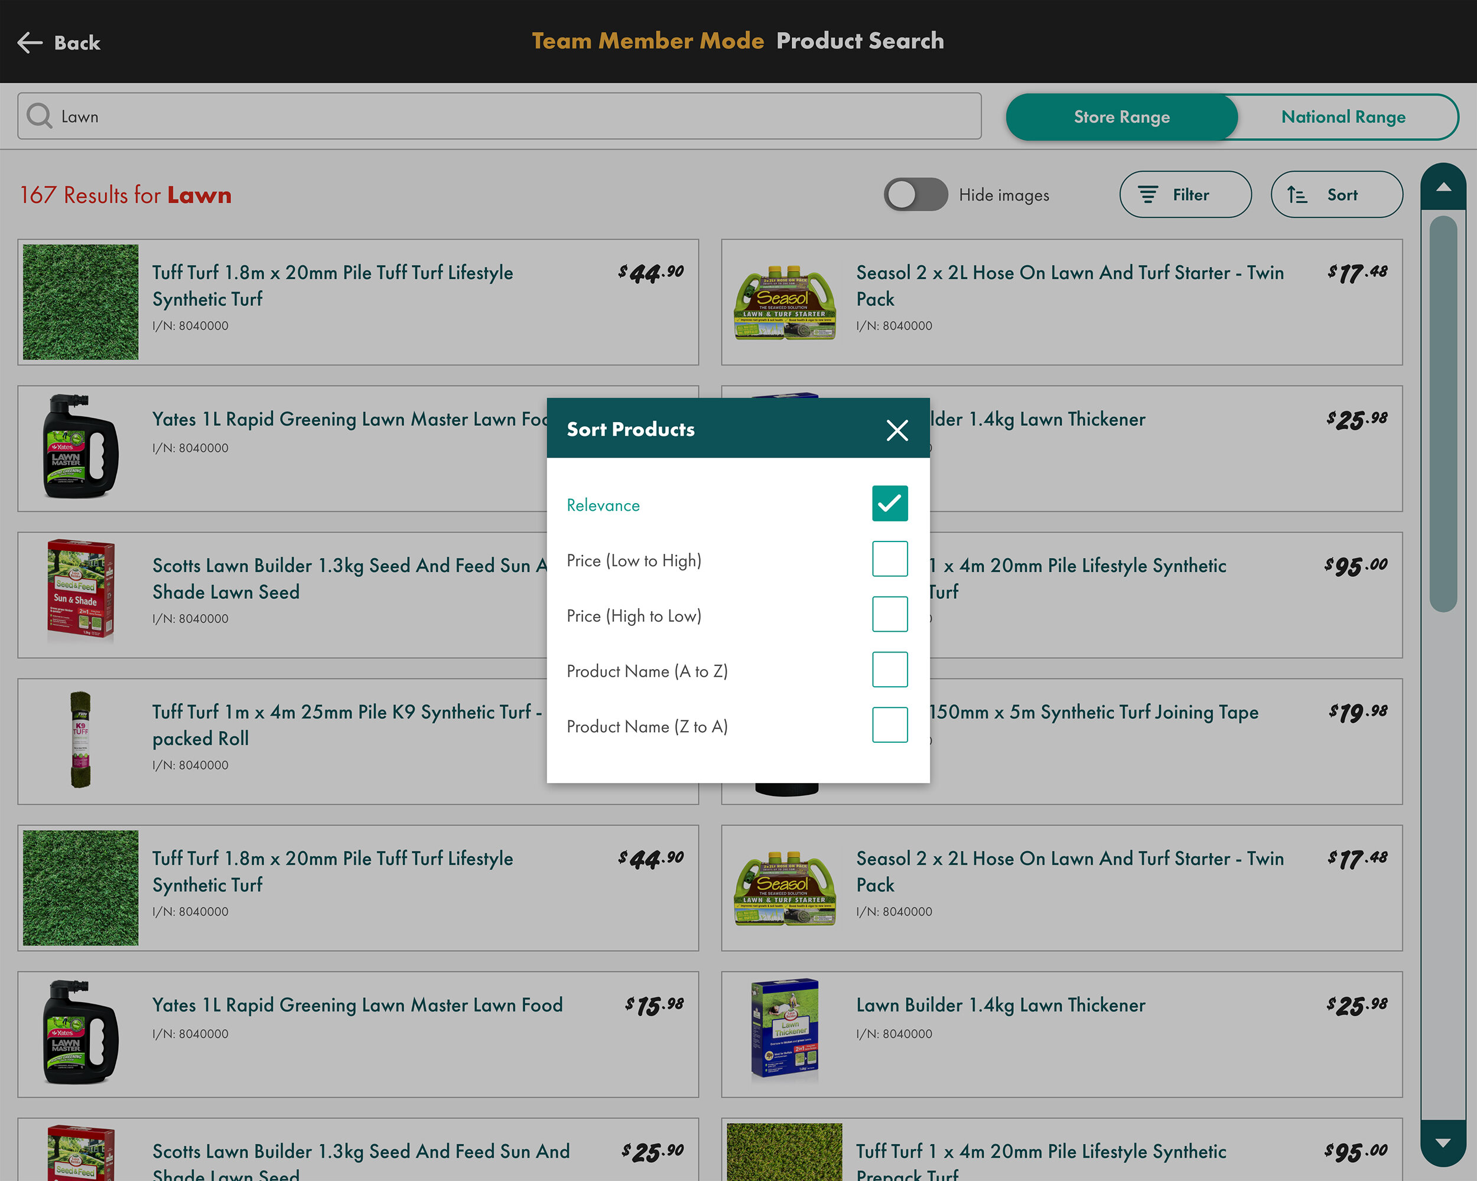Open Lawn Builder Lawn Thickener box thumbnail near bottom
The image size is (1477, 1181).
point(785,1029)
